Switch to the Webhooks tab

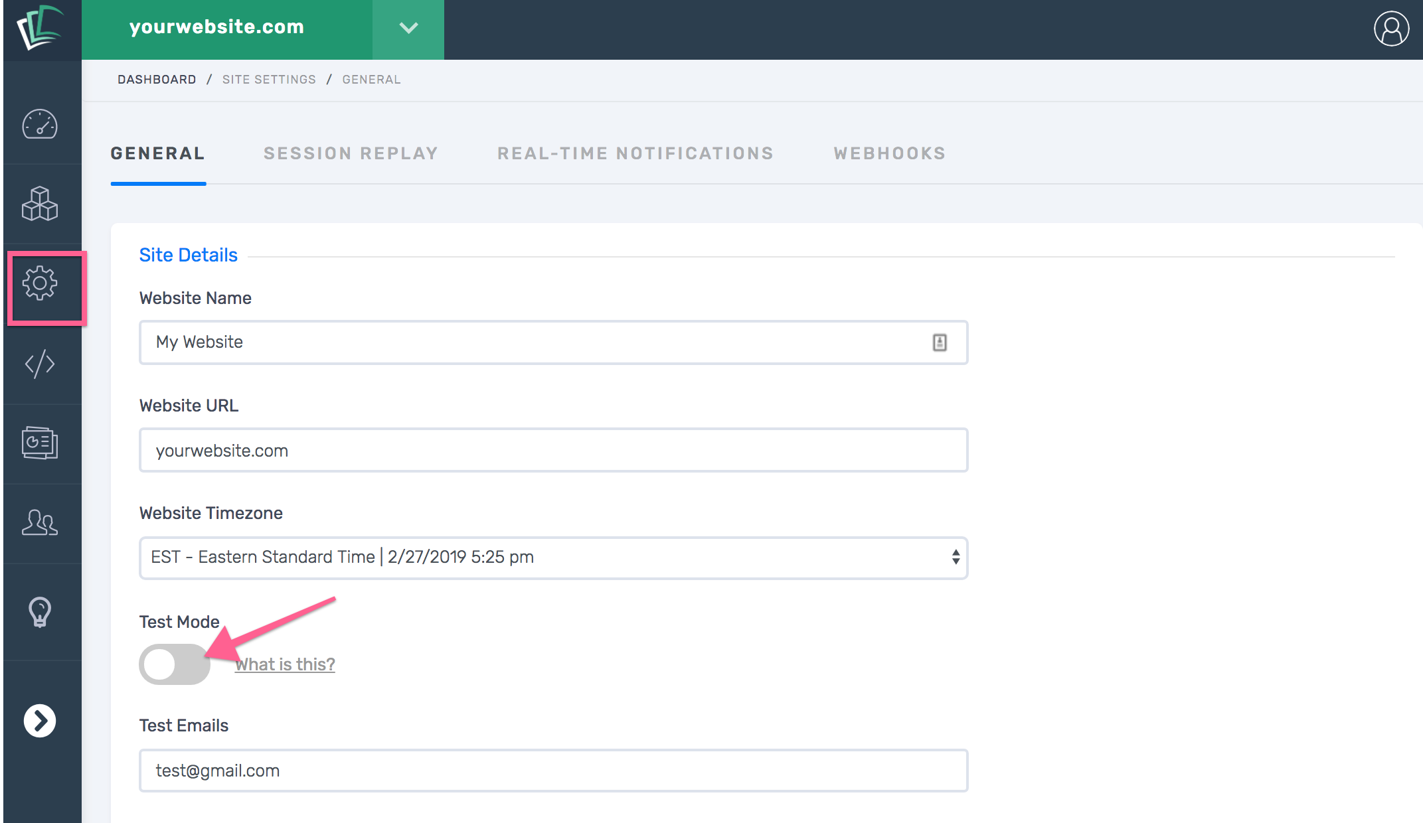[x=890, y=153]
